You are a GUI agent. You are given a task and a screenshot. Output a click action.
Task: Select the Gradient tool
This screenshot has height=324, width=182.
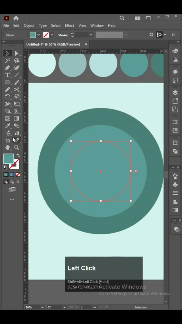click(17, 118)
